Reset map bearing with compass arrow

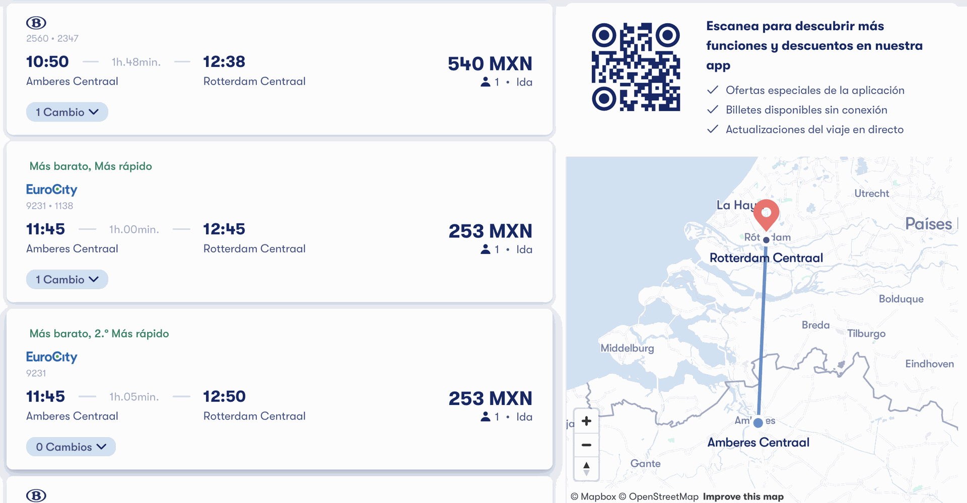pyautogui.click(x=586, y=469)
